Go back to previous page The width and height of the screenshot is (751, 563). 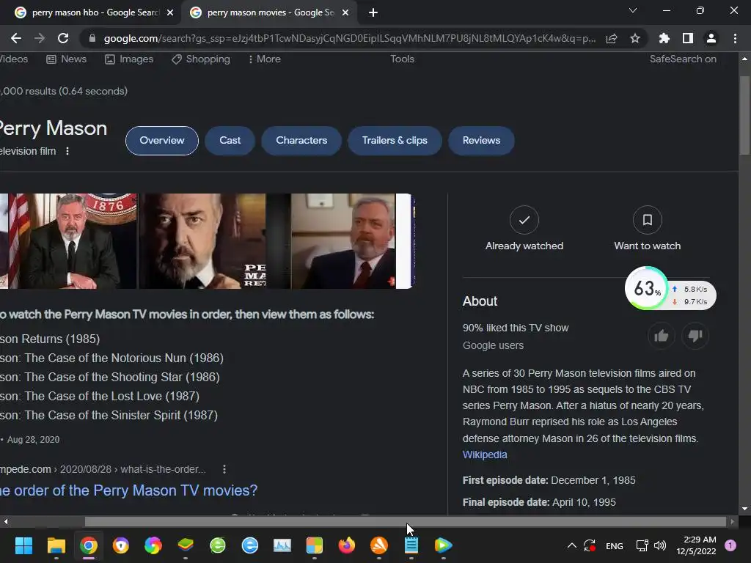click(16, 38)
